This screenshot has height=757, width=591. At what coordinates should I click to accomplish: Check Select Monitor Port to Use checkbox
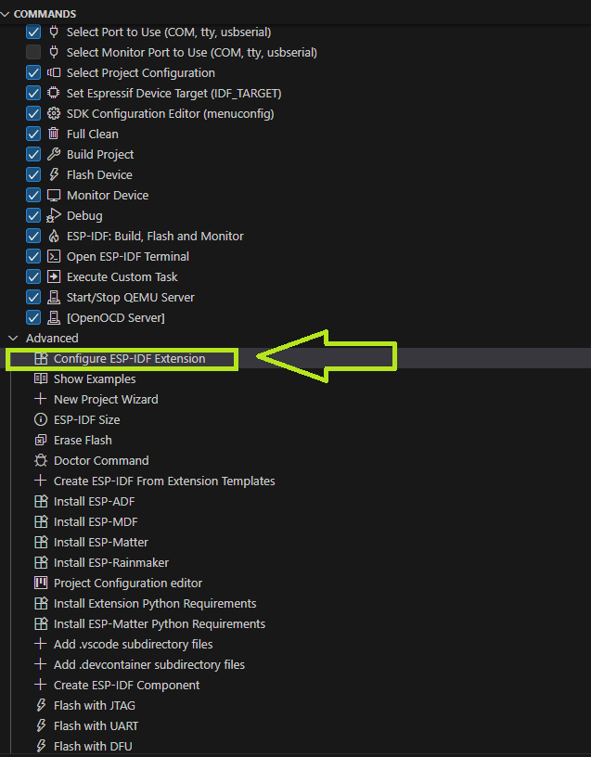[33, 53]
